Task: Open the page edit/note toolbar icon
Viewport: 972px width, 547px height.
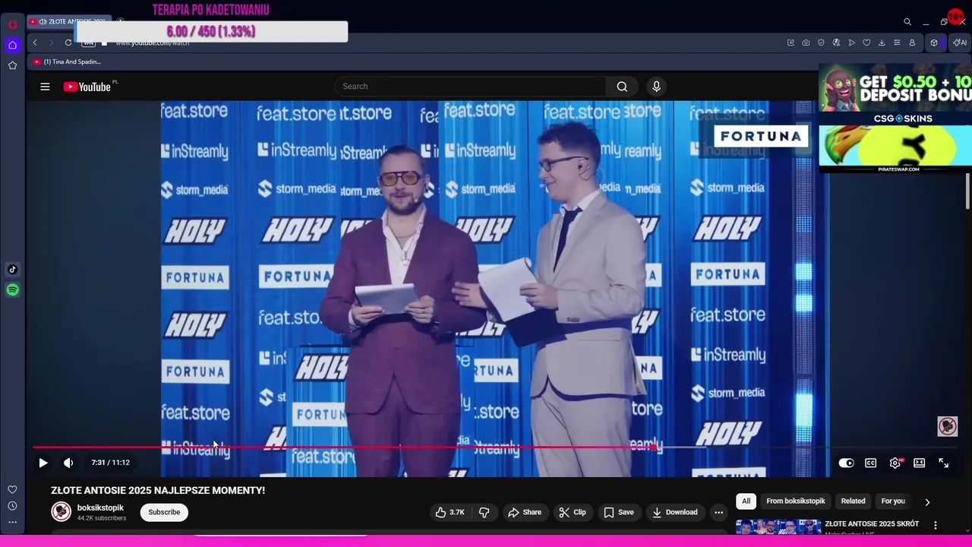Action: 791,43
